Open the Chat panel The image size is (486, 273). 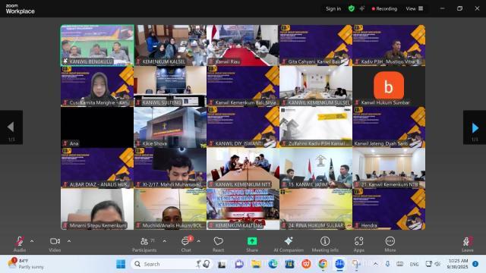click(186, 244)
